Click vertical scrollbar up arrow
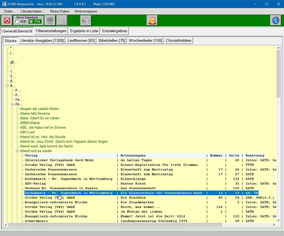 278,48
